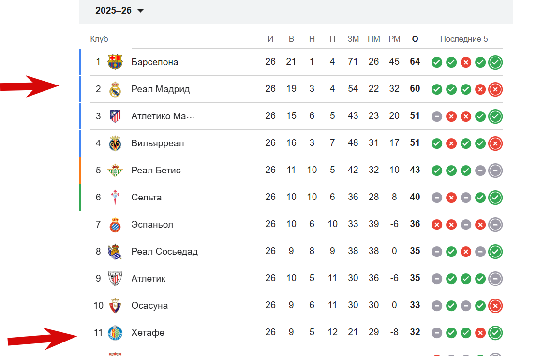Click the Barcelona club crest icon
This screenshot has width=536, height=356.
[115, 62]
